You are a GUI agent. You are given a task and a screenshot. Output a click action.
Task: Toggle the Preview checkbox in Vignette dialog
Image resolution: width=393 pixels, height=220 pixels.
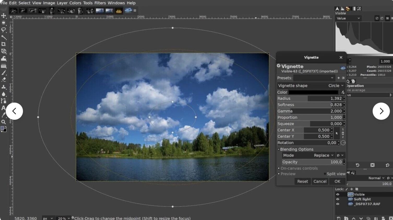(x=279, y=174)
